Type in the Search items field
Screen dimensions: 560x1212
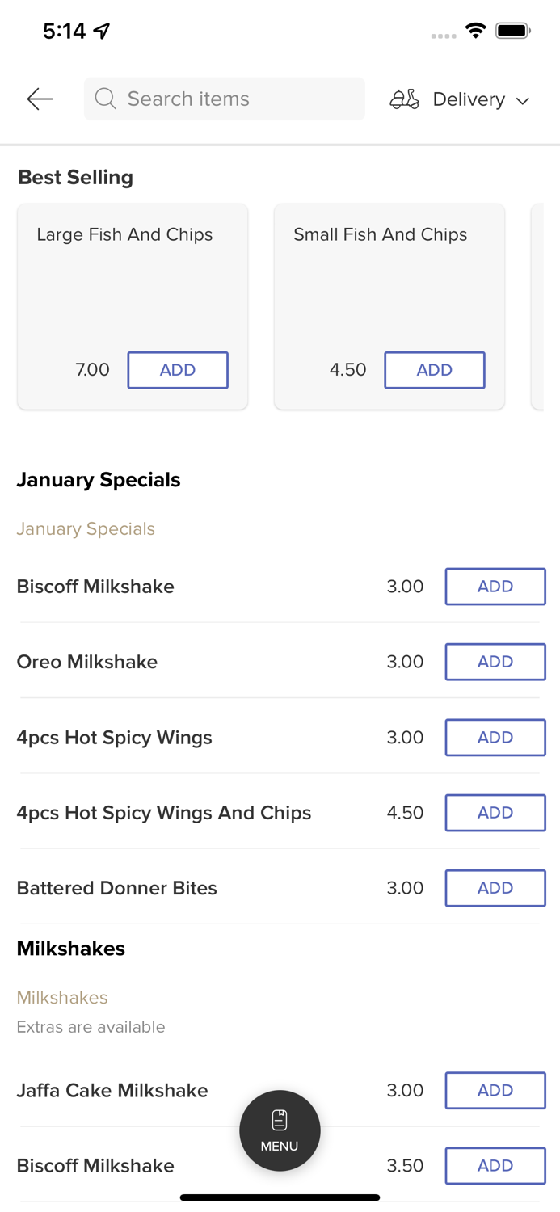coord(234,99)
